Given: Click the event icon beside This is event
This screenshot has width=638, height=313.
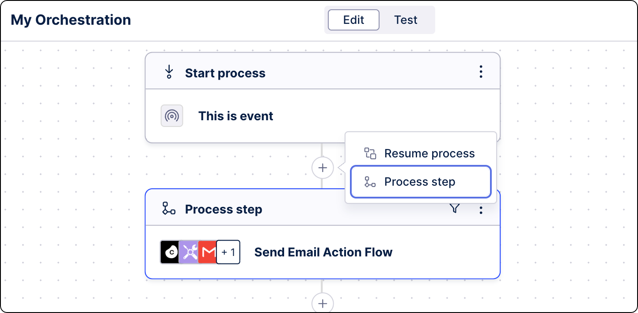Looking at the screenshot, I should pos(172,116).
